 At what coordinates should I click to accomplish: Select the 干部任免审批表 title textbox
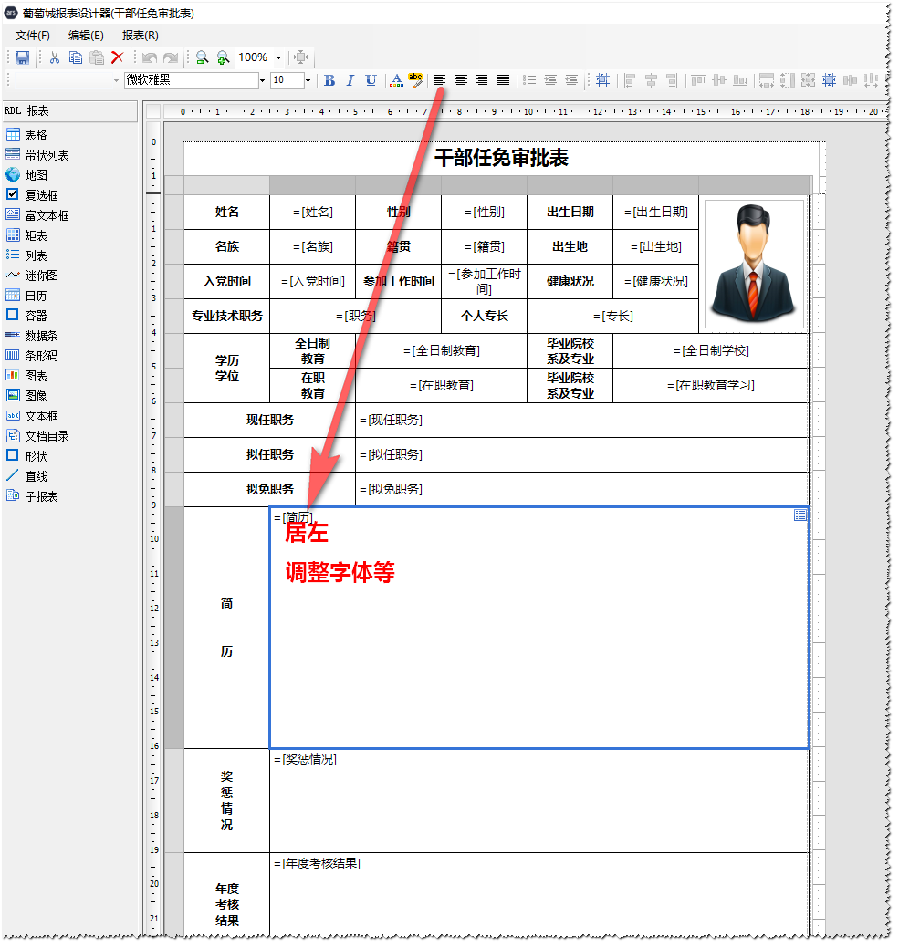point(501,158)
